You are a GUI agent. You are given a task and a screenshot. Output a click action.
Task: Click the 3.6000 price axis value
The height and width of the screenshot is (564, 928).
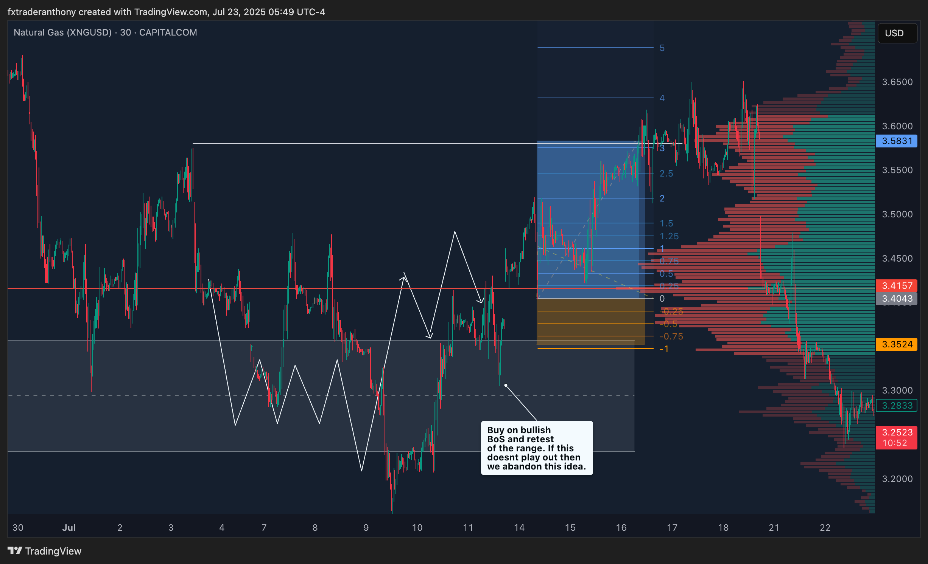pos(897,126)
